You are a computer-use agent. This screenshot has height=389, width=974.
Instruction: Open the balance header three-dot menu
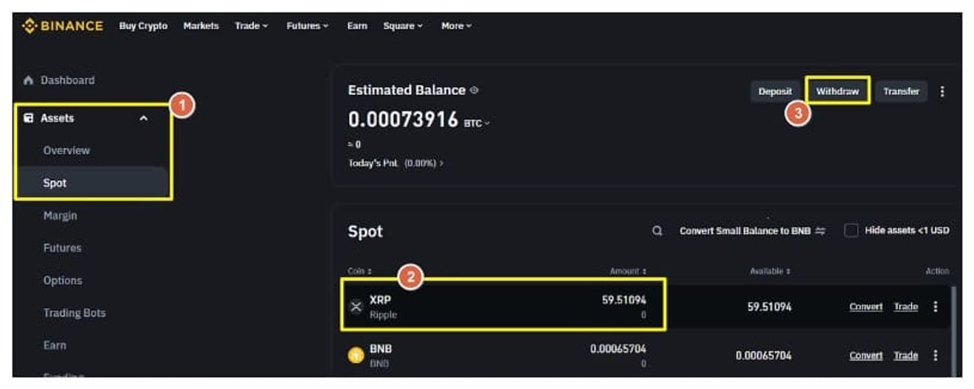(942, 91)
